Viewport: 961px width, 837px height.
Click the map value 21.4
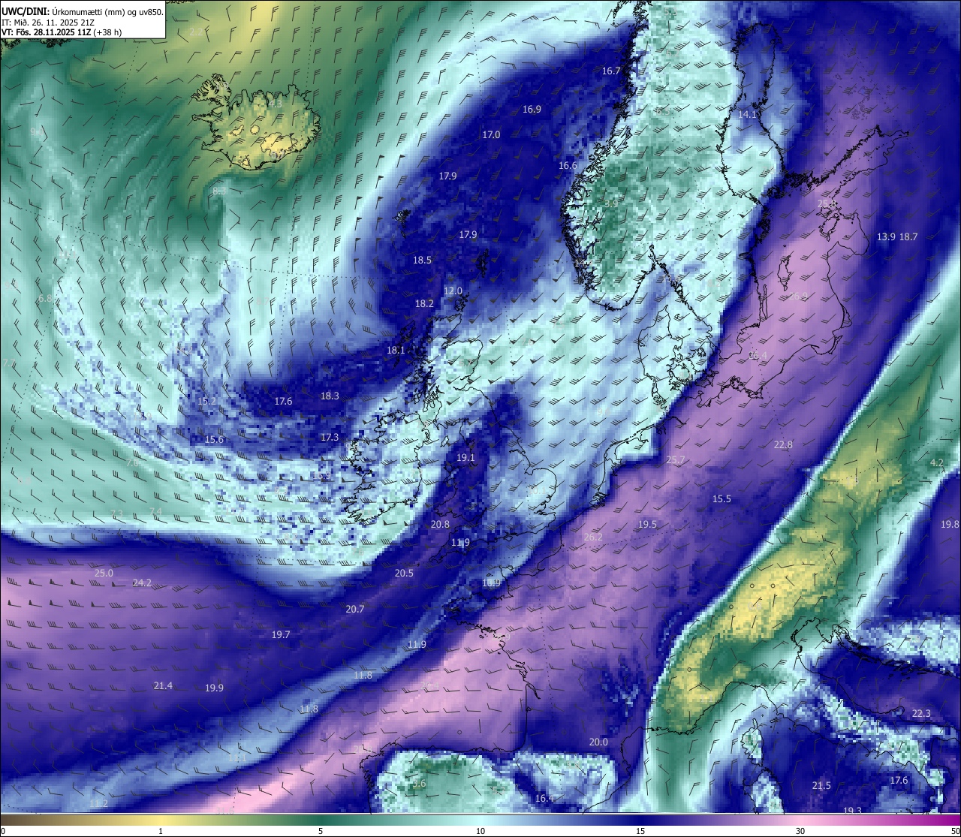(163, 686)
